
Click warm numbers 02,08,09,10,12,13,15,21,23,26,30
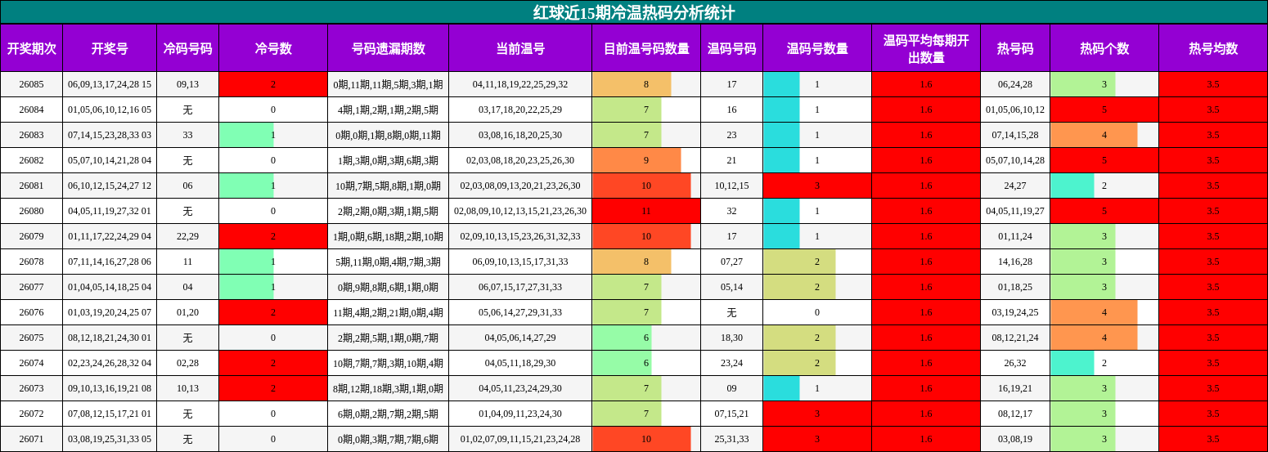pyautogui.click(x=520, y=211)
